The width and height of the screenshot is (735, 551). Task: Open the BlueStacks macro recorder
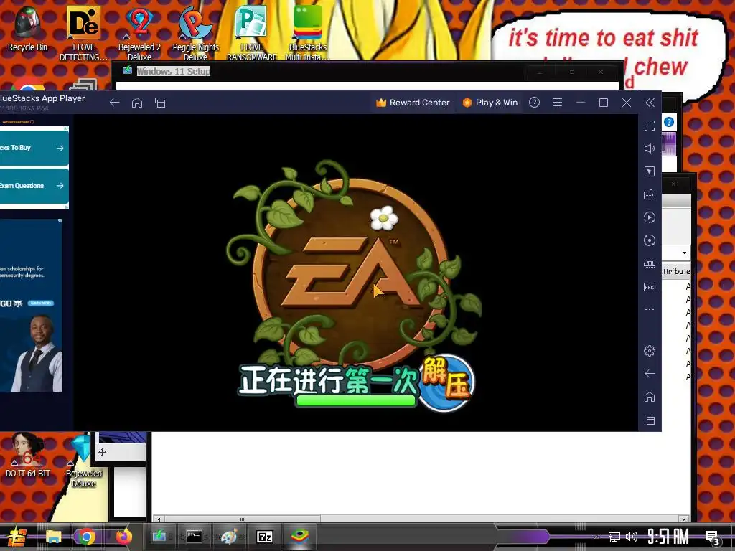tap(649, 217)
